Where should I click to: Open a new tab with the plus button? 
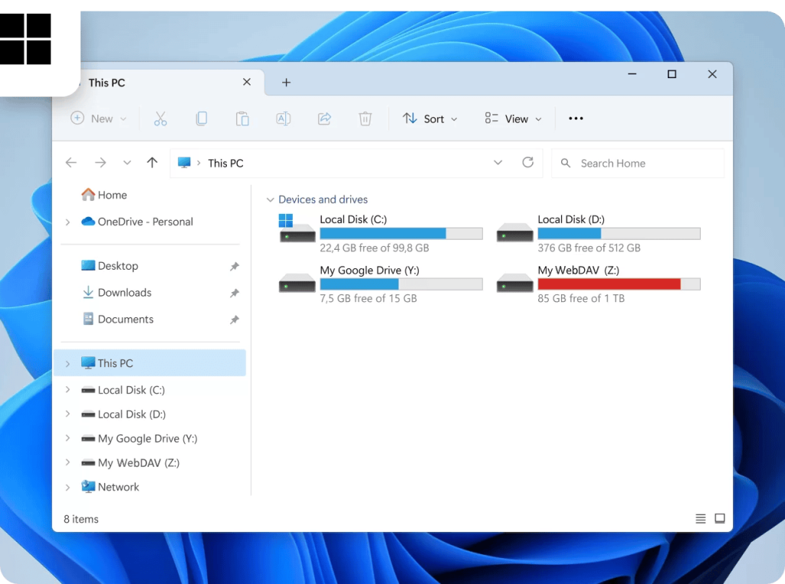tap(286, 82)
